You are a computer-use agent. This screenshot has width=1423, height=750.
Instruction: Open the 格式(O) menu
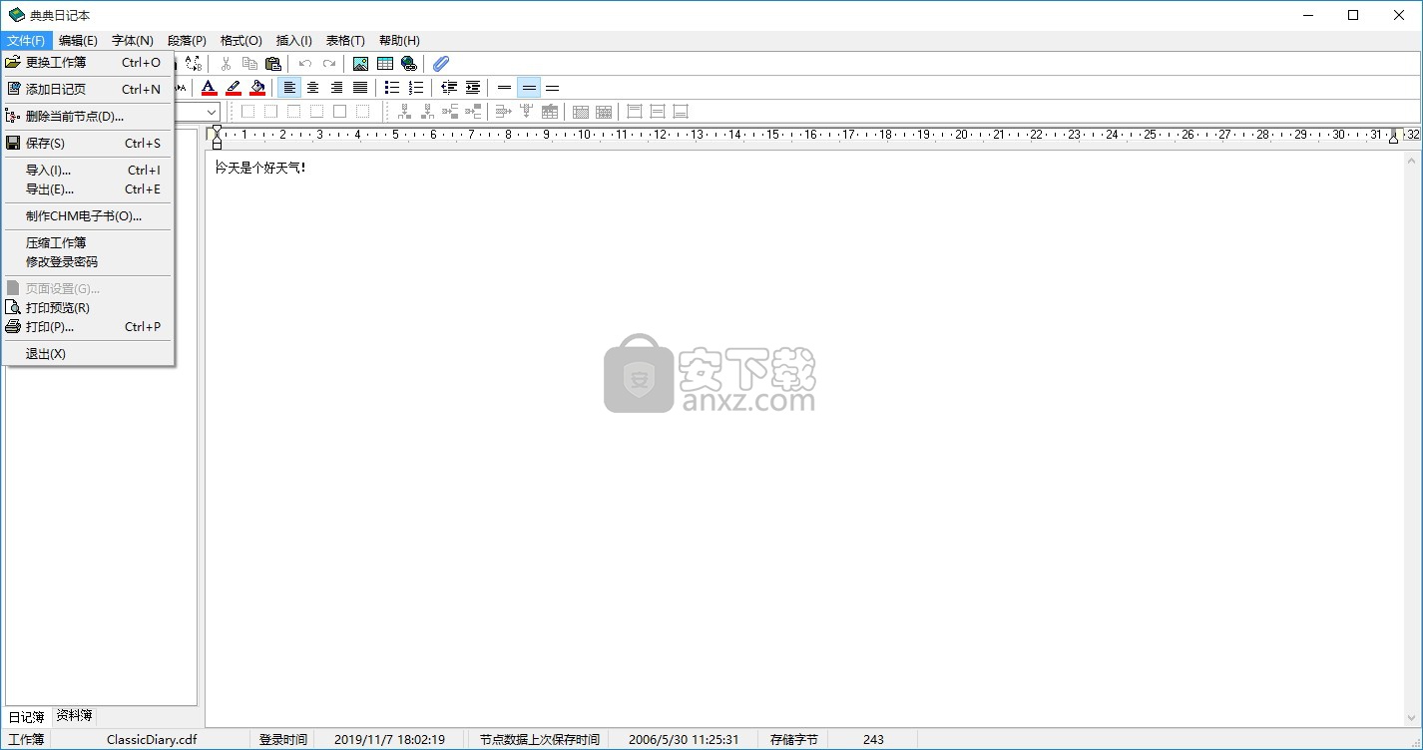click(x=240, y=41)
